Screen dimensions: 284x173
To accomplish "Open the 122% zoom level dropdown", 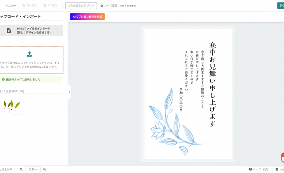I will click(33, 169).
